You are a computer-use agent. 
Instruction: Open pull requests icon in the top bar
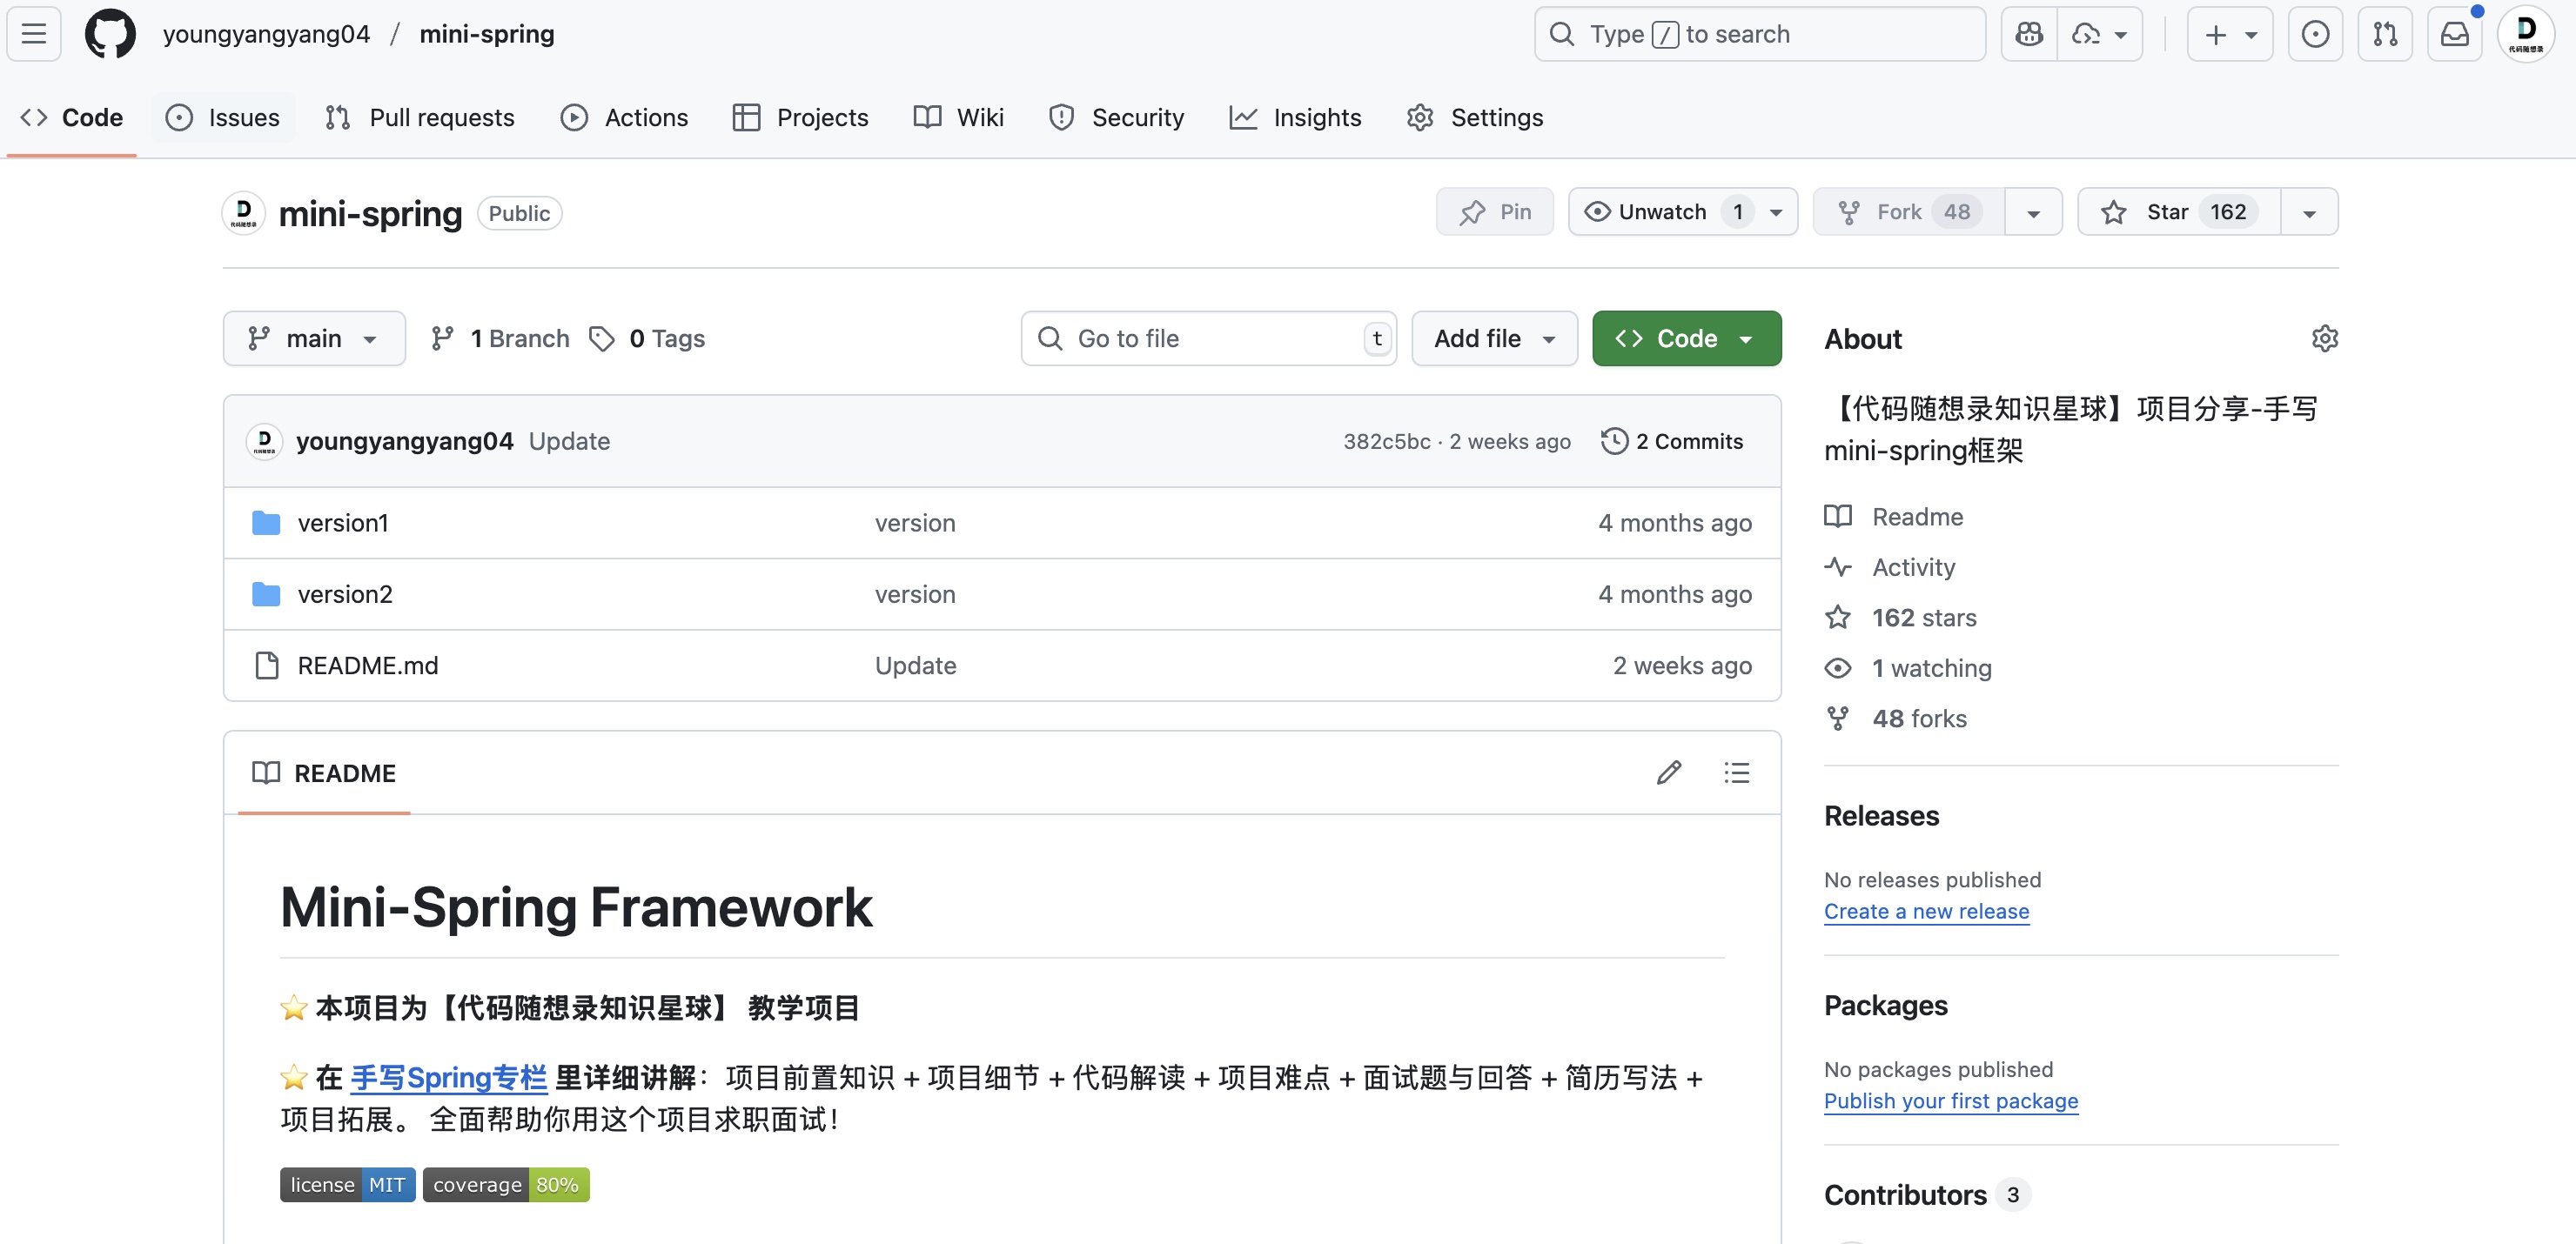pyautogui.click(x=2385, y=34)
